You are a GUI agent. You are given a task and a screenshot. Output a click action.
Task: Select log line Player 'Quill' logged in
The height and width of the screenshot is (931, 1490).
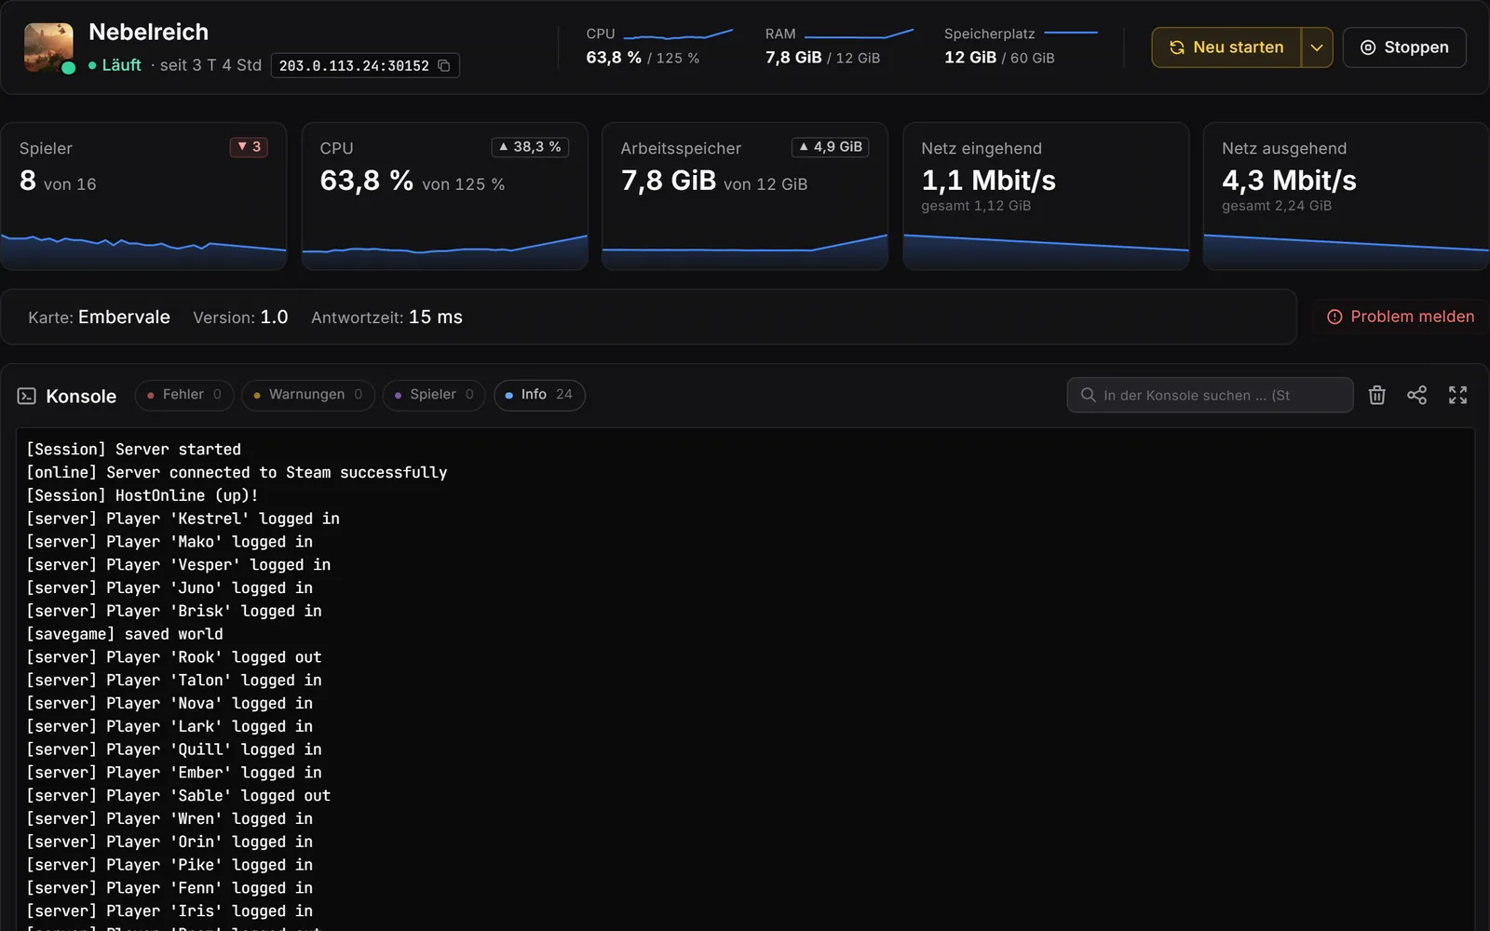[174, 749]
